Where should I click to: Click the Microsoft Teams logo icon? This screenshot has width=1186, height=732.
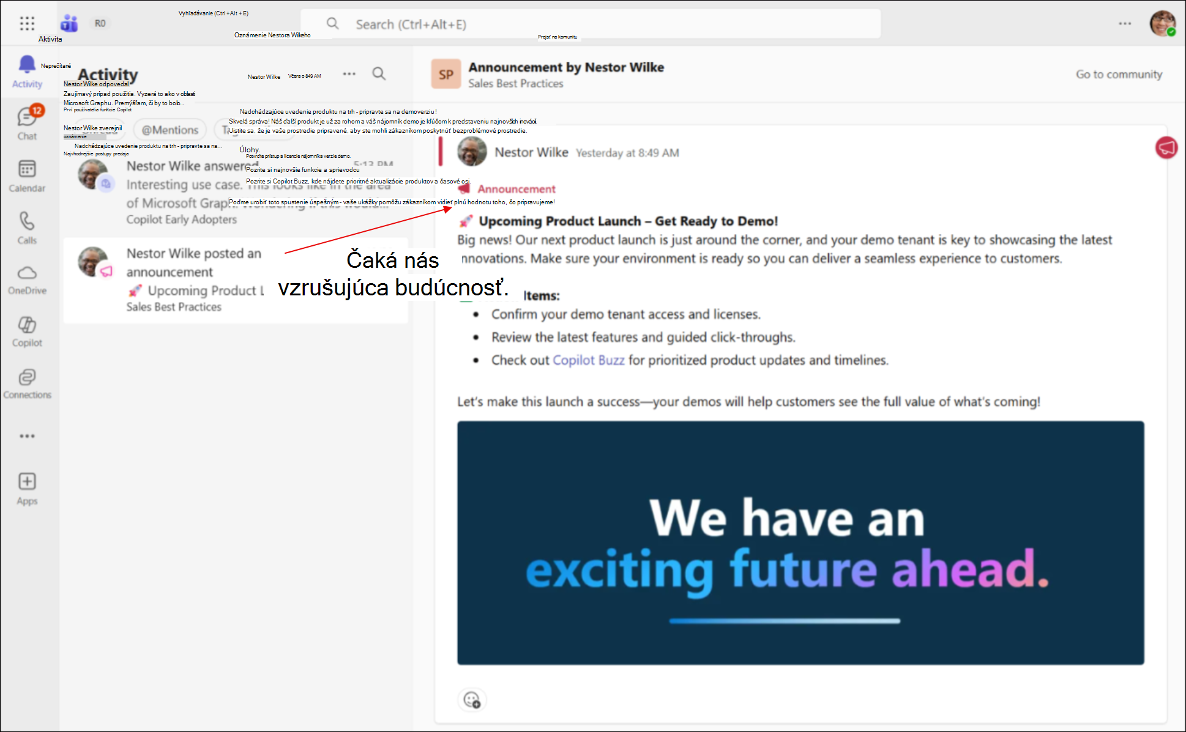(69, 23)
